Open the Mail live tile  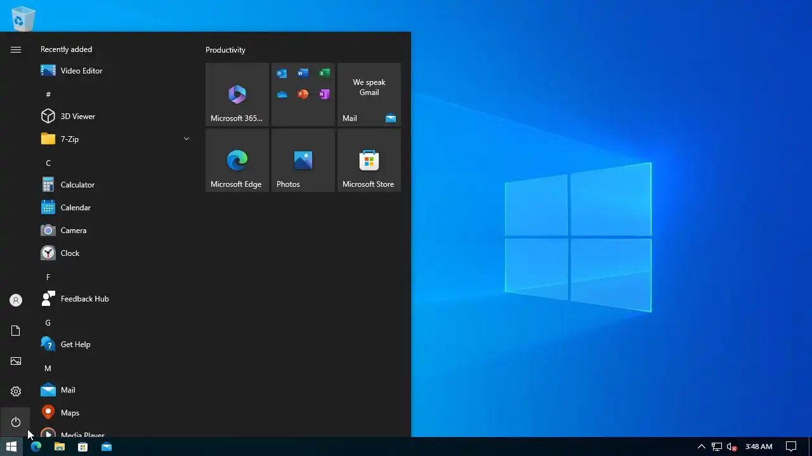(x=369, y=94)
